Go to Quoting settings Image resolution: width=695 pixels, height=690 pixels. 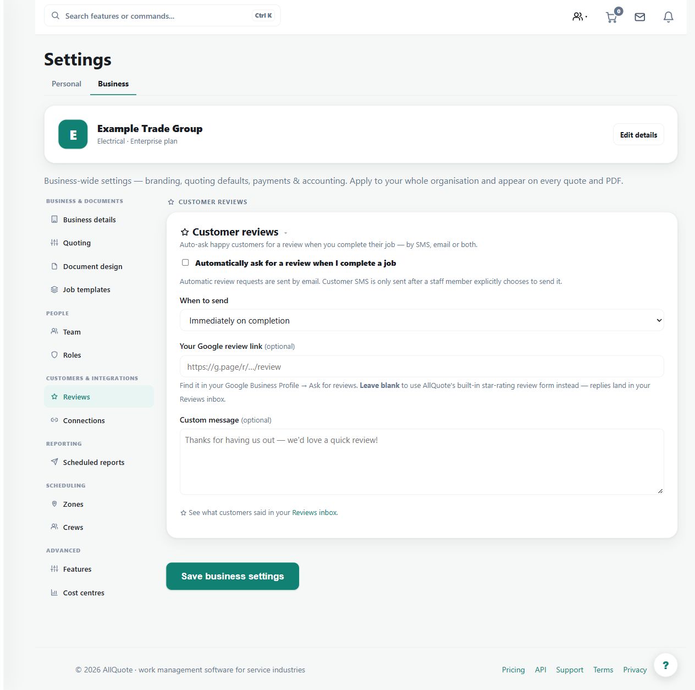pyautogui.click(x=99, y=243)
